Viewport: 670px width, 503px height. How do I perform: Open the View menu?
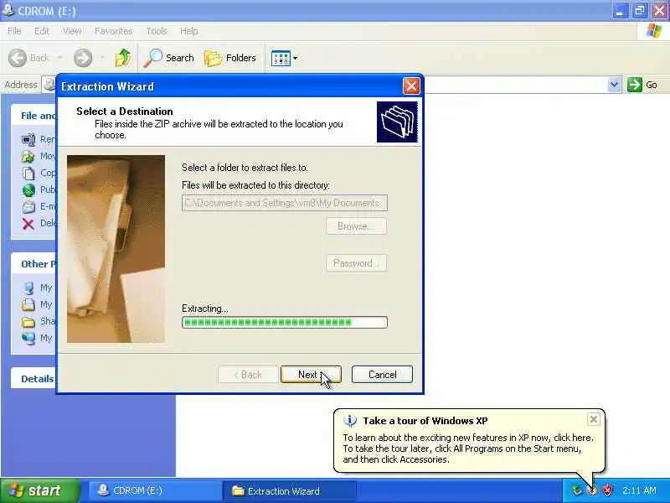click(x=72, y=31)
